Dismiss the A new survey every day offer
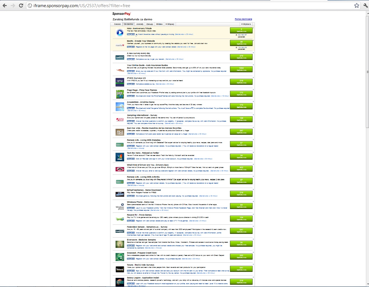Viewport: 369px width, 287px height. click(253, 53)
